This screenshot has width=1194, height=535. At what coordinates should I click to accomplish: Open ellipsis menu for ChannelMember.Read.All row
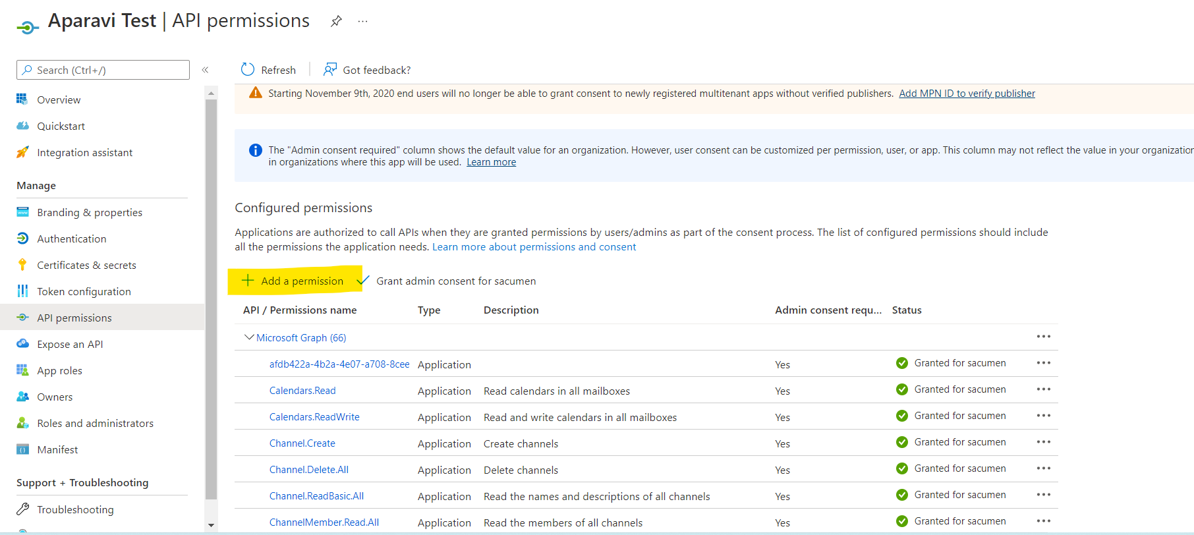pyautogui.click(x=1044, y=521)
